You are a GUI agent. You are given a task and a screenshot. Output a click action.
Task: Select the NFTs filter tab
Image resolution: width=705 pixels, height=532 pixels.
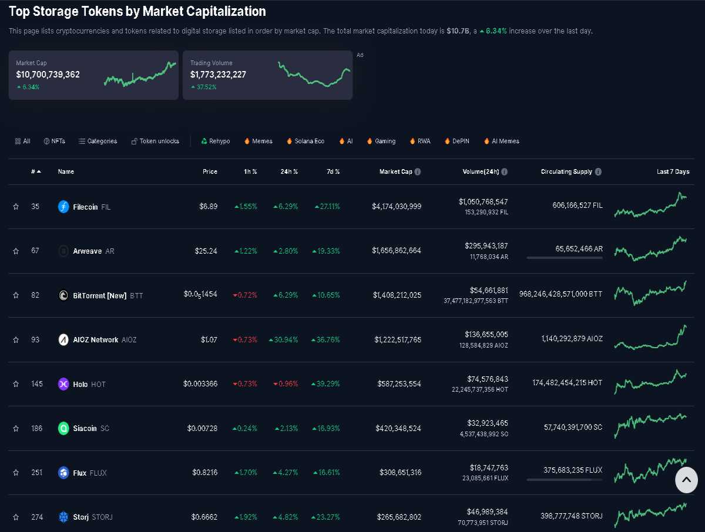[x=54, y=141]
